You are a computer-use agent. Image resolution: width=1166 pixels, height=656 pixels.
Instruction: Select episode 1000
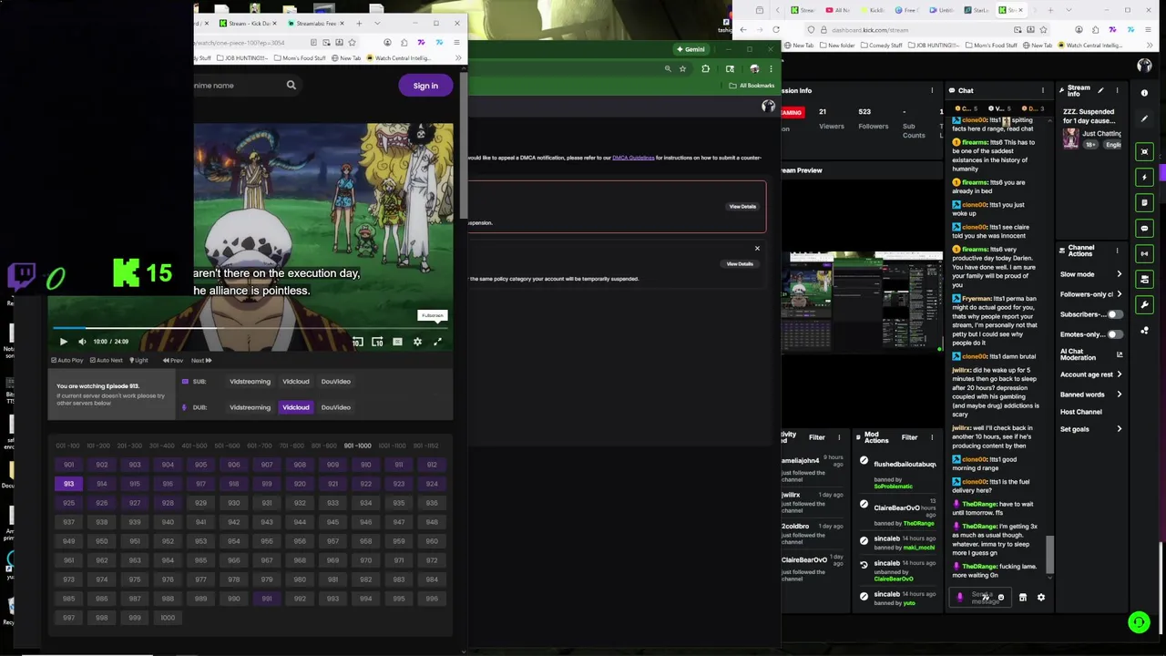[x=168, y=618]
